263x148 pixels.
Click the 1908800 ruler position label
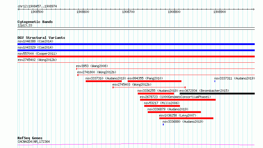174,12
